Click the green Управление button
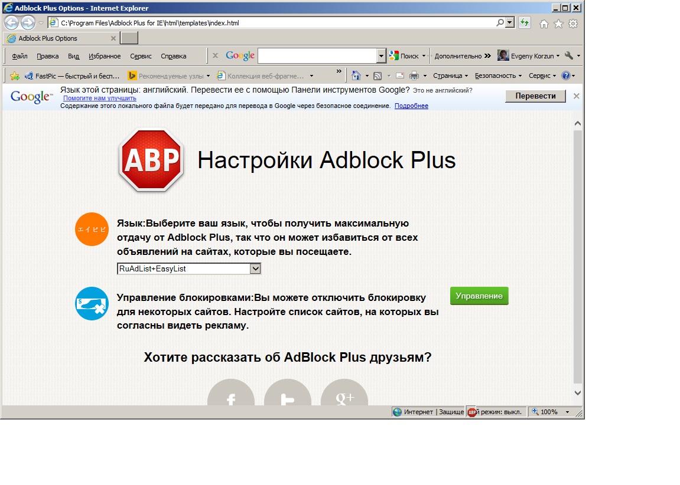 479,296
